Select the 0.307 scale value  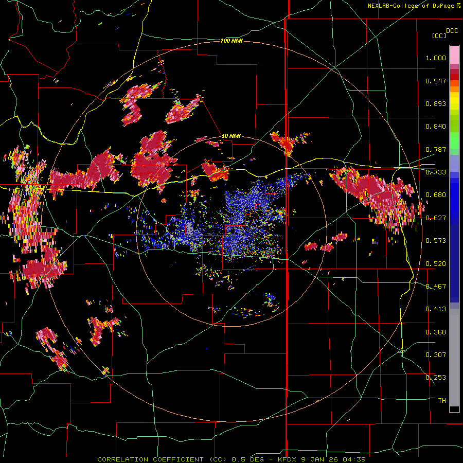436,355
